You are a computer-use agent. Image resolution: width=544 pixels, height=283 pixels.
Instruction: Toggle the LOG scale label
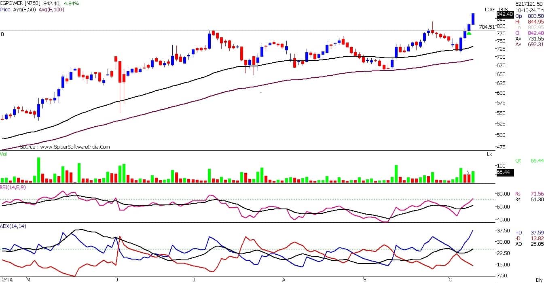490,9
